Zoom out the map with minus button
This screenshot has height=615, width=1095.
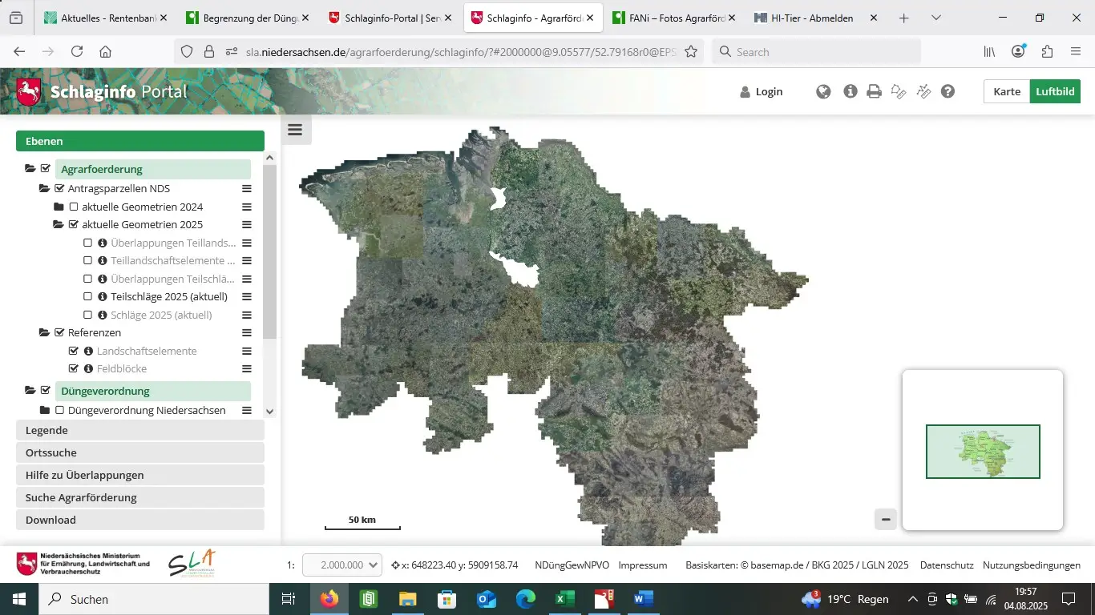(886, 519)
